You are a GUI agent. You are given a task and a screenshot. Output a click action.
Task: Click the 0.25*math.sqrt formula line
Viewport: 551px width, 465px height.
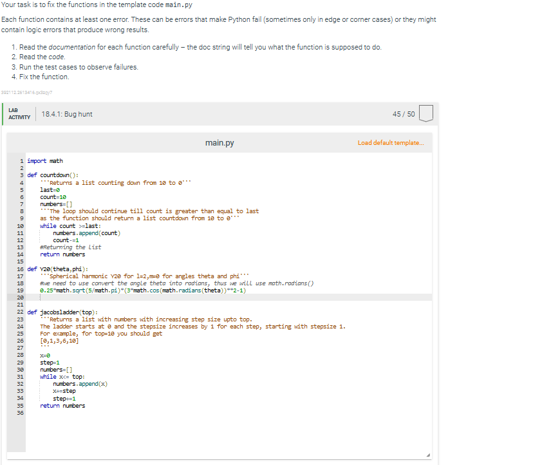[x=143, y=290]
